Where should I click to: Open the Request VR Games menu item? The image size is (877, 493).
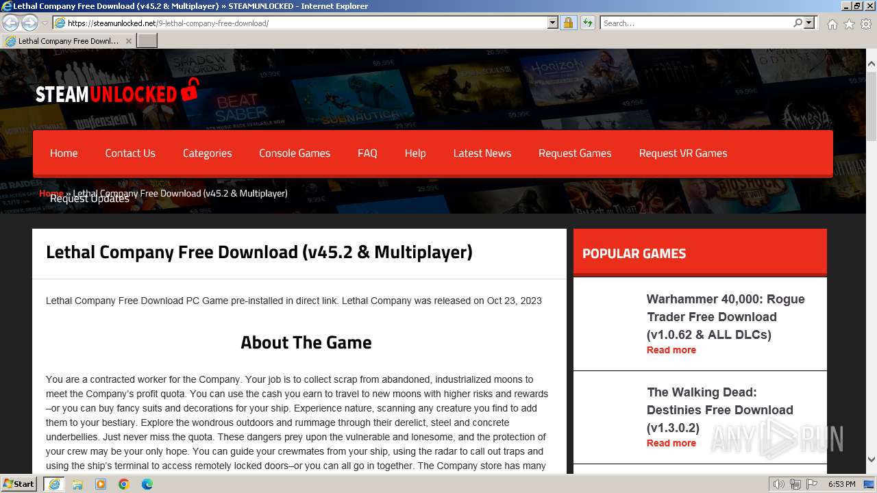coord(683,153)
